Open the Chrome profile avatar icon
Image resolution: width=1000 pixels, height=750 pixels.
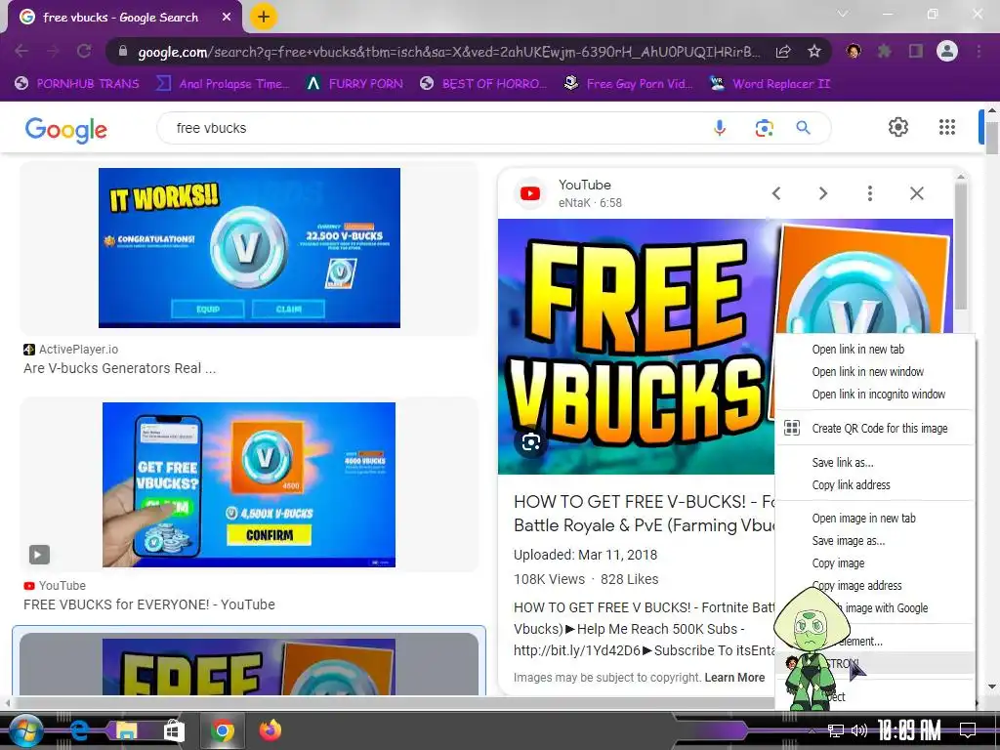click(x=947, y=51)
